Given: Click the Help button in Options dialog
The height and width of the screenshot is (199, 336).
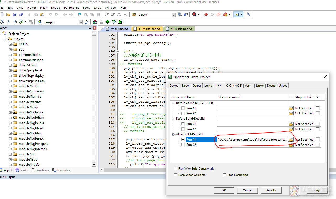Looking at the screenshot, I should click(317, 190).
